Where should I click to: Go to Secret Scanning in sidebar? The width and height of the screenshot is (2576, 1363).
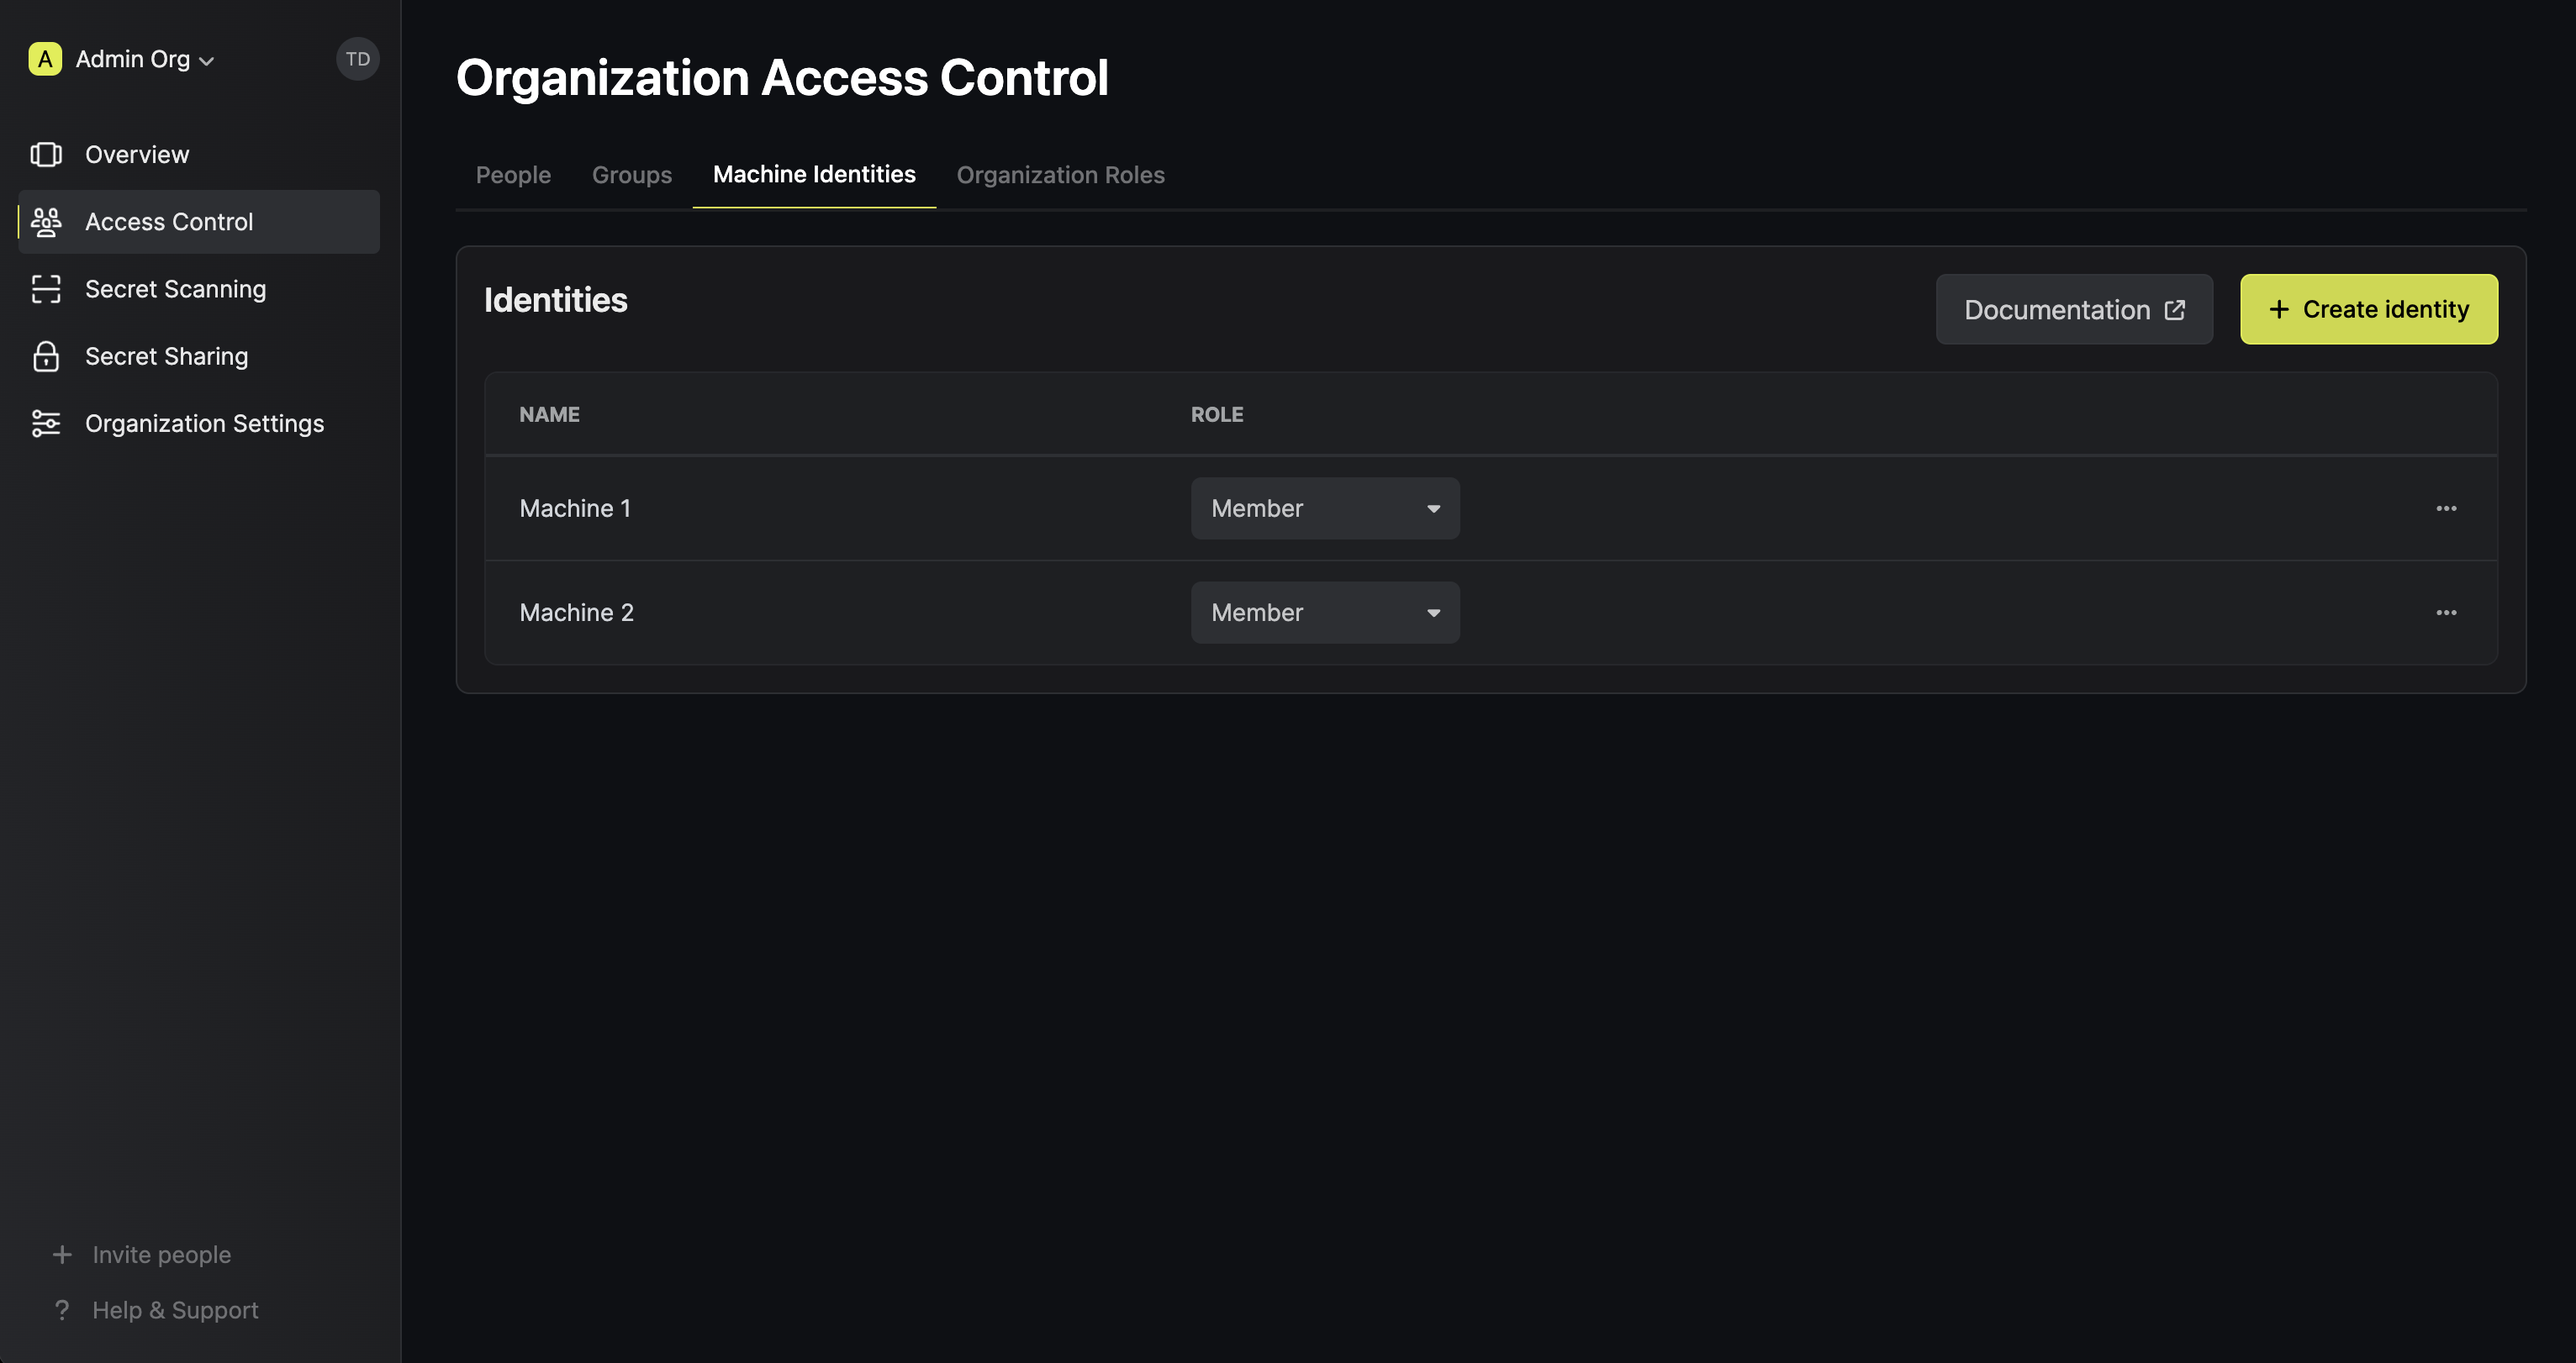tap(198, 289)
